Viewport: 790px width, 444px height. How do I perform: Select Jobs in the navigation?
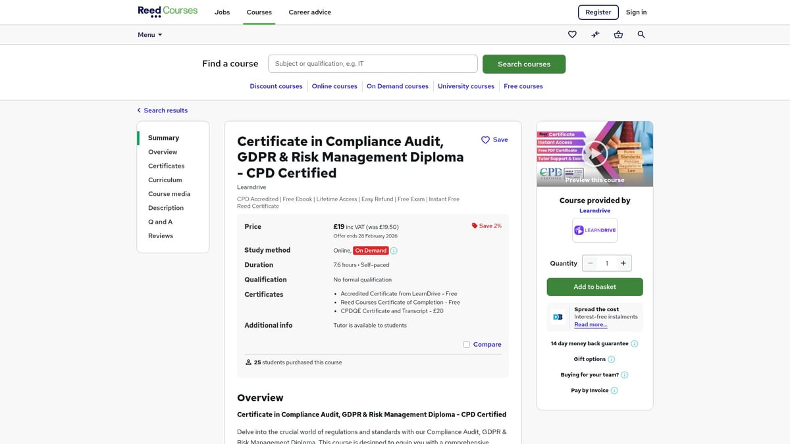point(222,12)
